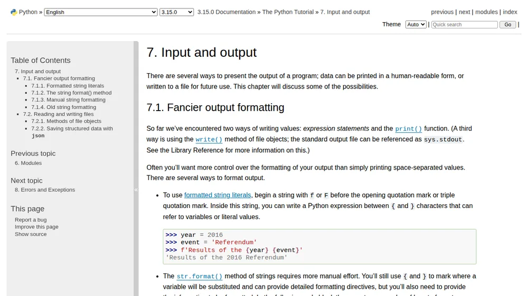
Task: Open the Python home link
Action: pyautogui.click(x=28, y=12)
